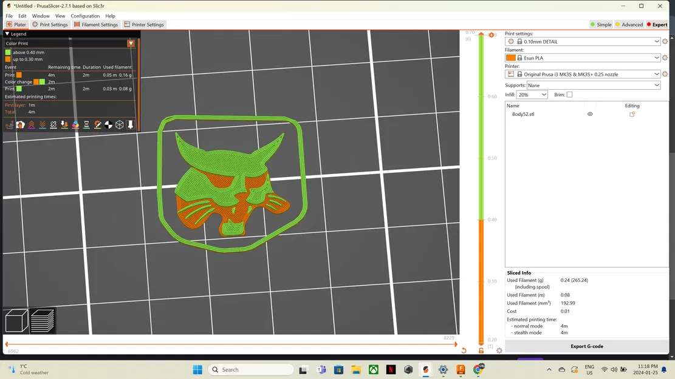Open Help menu
This screenshot has width=675, height=379.
[110, 16]
